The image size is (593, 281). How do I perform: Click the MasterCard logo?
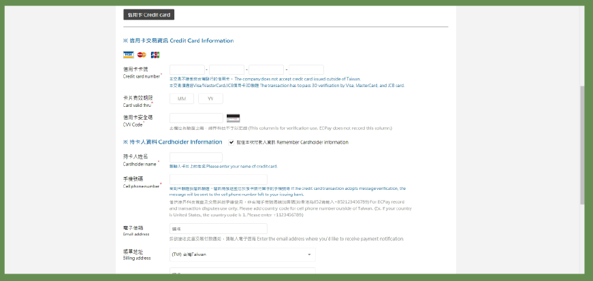point(142,54)
